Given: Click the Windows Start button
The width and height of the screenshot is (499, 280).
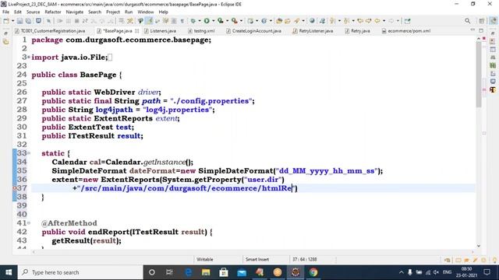Looking at the screenshot, I should coord(9,272).
